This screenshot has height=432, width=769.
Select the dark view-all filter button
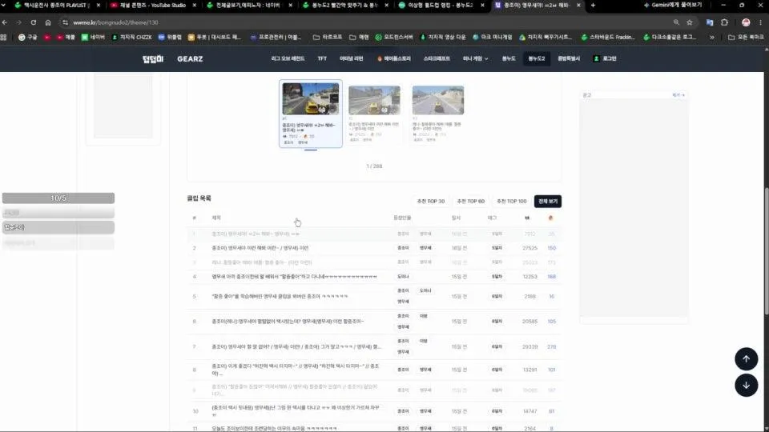point(548,202)
